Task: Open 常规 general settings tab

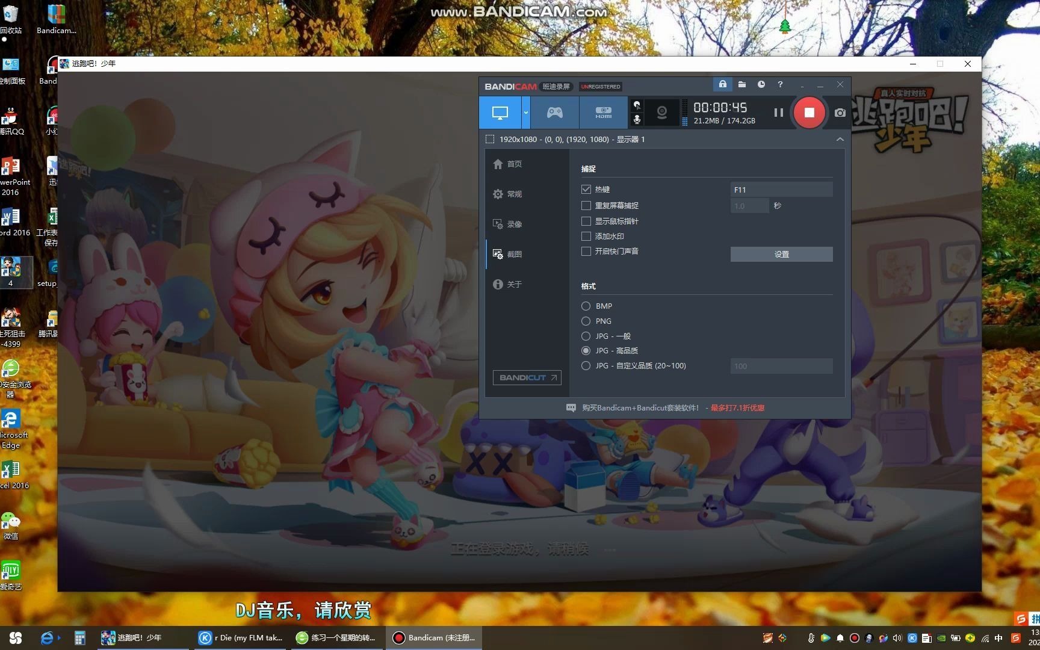Action: click(x=507, y=194)
